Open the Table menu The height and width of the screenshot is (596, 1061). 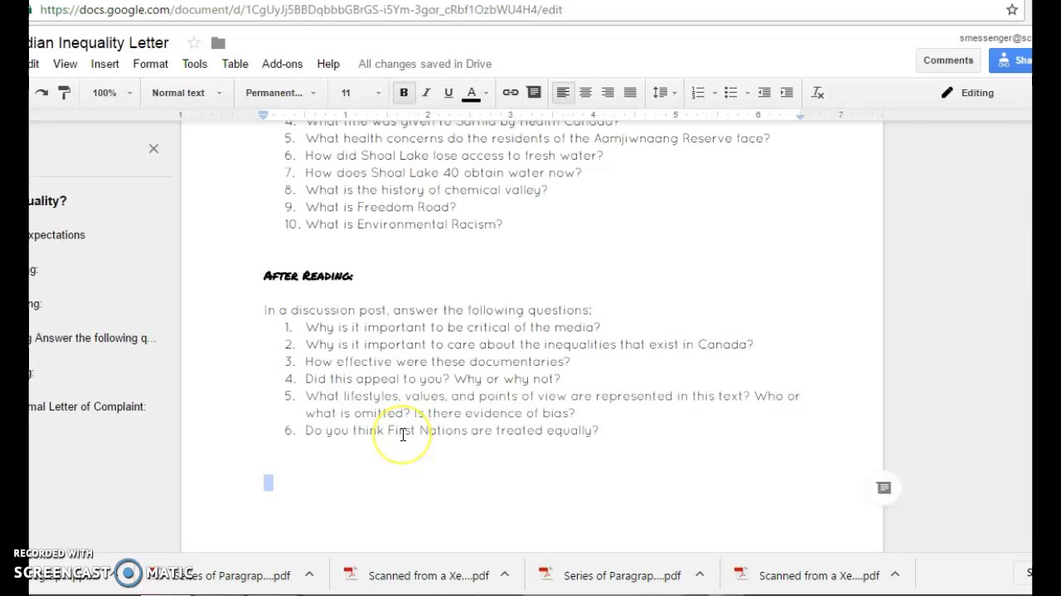235,64
